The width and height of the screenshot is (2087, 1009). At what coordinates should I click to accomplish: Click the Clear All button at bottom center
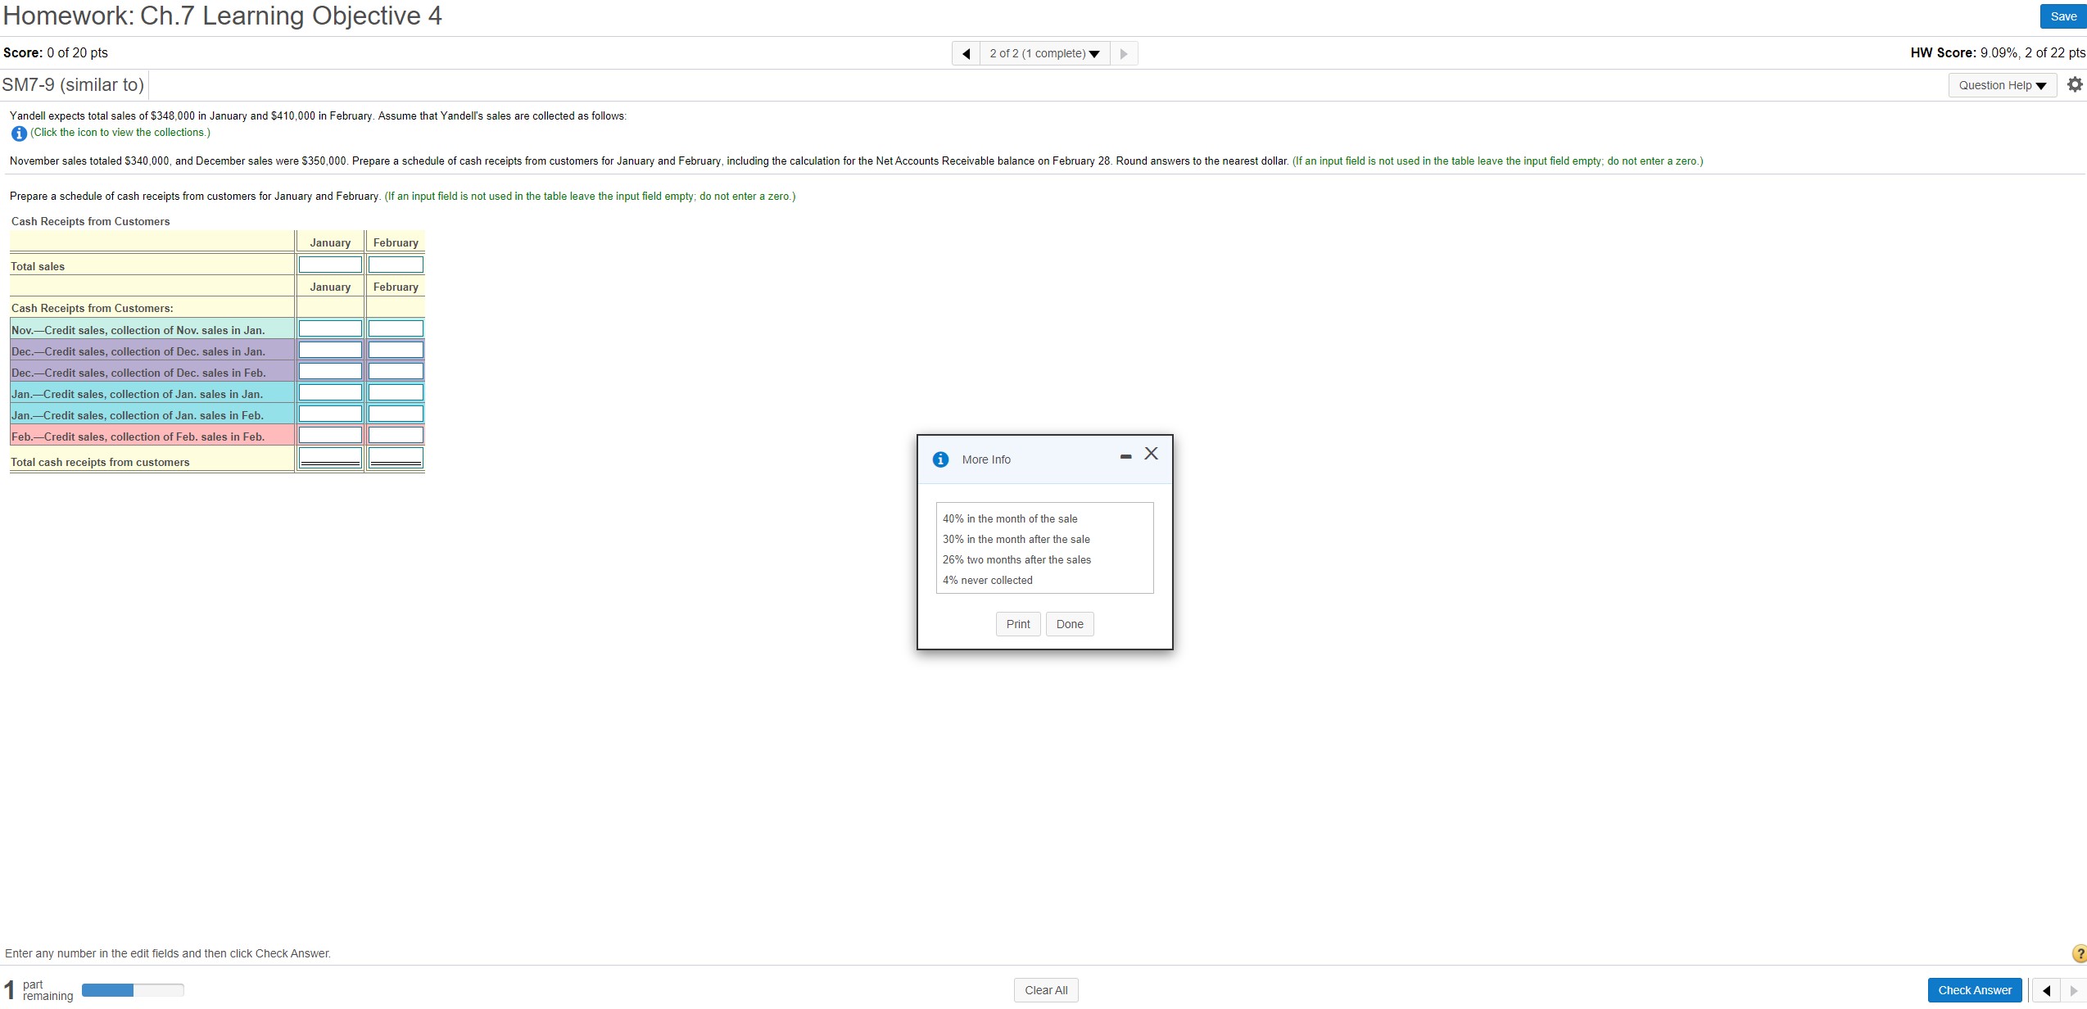1045,990
